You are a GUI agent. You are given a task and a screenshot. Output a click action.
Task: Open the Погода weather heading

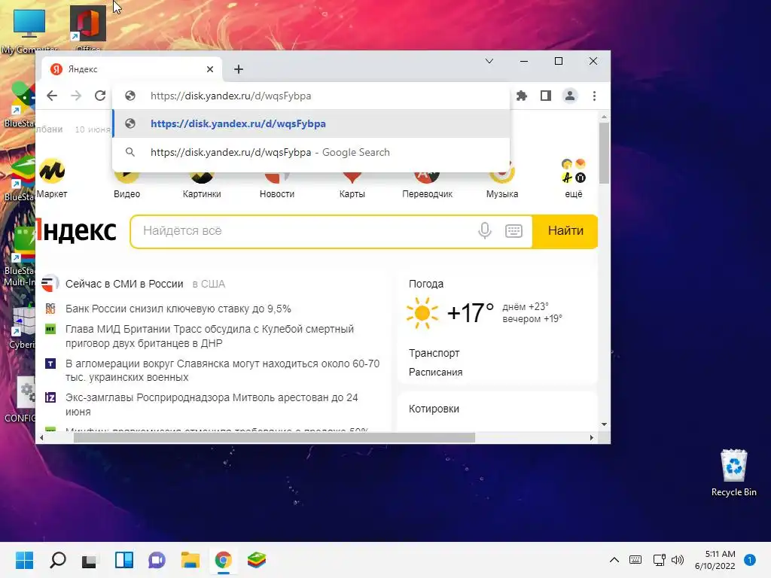coord(426,284)
